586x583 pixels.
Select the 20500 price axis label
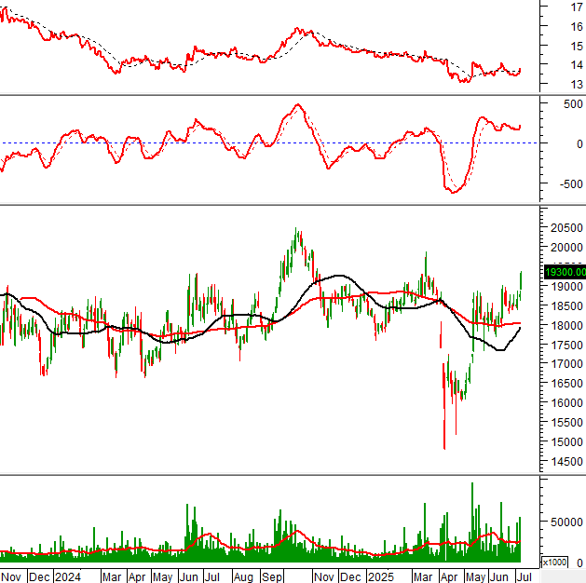click(566, 228)
